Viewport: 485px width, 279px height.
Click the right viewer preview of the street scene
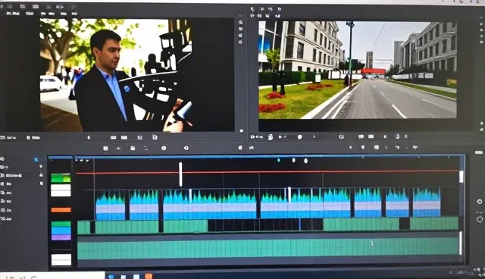click(358, 70)
